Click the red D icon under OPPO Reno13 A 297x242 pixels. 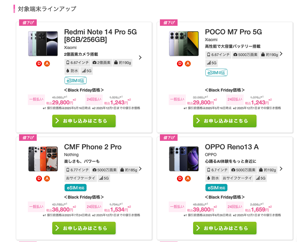tap(180, 178)
